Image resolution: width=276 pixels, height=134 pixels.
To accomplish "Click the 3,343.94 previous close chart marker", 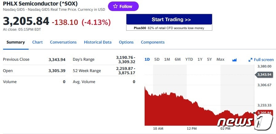I will tap(264, 75).
